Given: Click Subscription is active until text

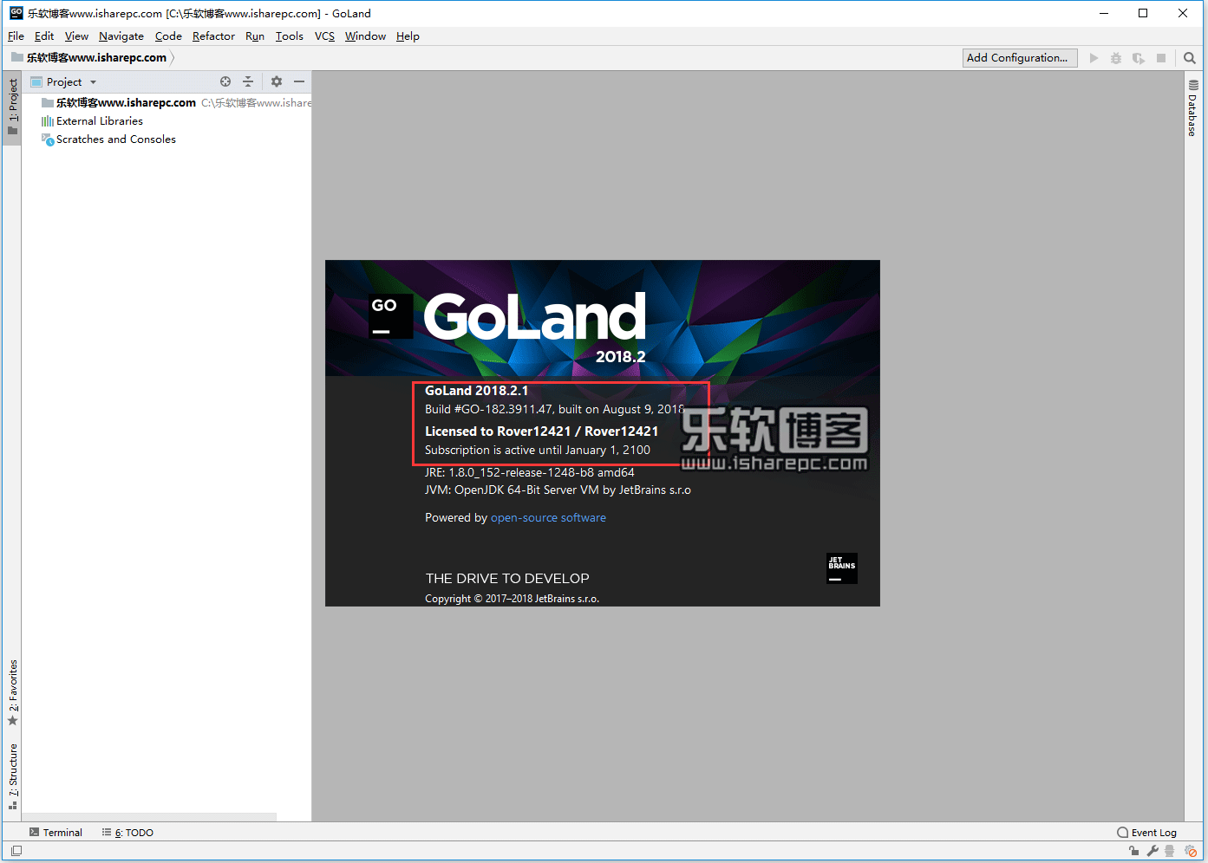Looking at the screenshot, I should (538, 451).
